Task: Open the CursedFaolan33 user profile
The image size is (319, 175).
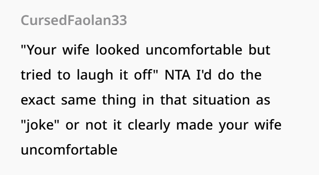Action: (74, 20)
